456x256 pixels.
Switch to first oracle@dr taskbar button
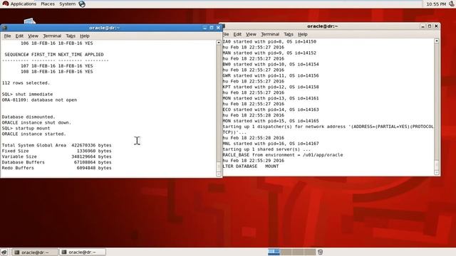35,252
